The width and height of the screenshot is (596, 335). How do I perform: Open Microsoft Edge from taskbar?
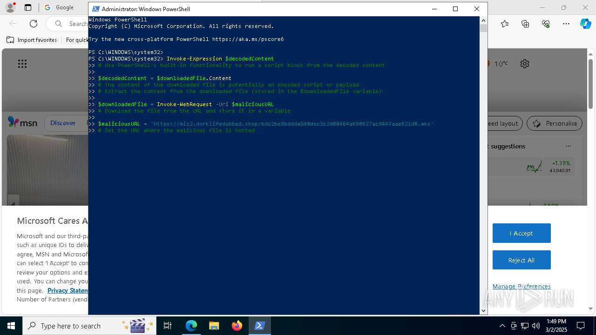tap(191, 326)
